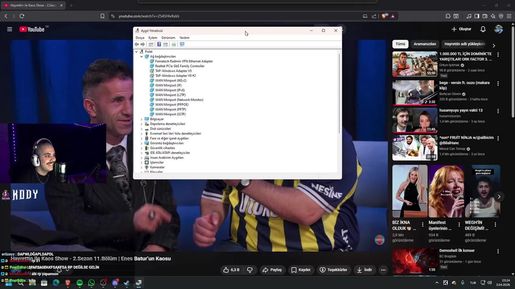515x289 pixels.
Task: Open the Yardım menu in Device Manager
Action: coord(184,38)
